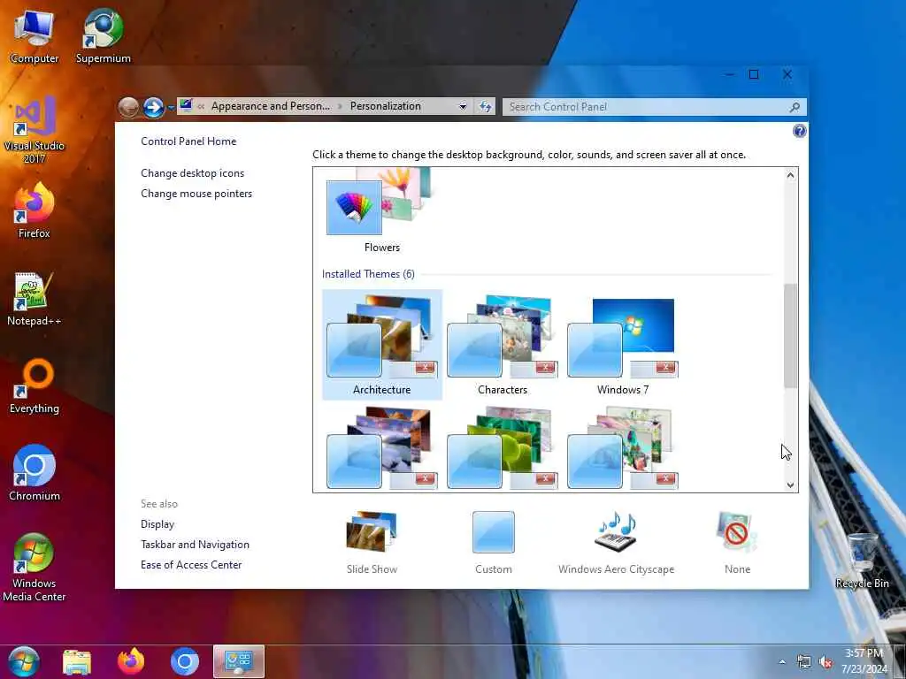The image size is (906, 679).
Task: Expand the address bar history dropdown
Action: point(463,106)
